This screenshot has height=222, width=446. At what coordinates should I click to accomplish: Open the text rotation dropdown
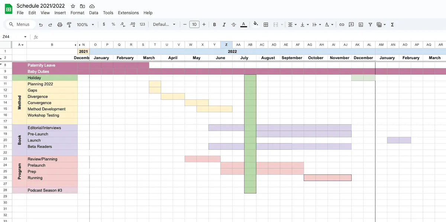tap(329, 25)
